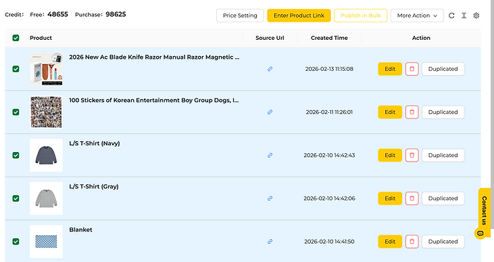Uncheck the 100 Stickers row checkbox
Screen dimensions: 494x262
coord(16,112)
